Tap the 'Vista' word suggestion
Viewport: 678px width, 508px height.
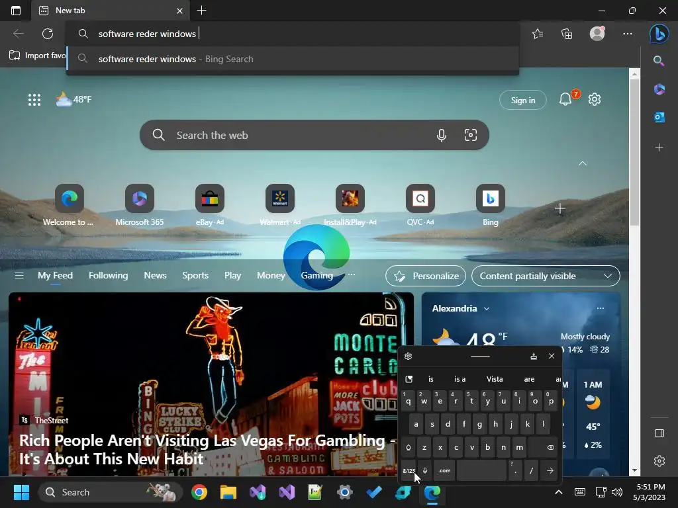pyautogui.click(x=494, y=379)
